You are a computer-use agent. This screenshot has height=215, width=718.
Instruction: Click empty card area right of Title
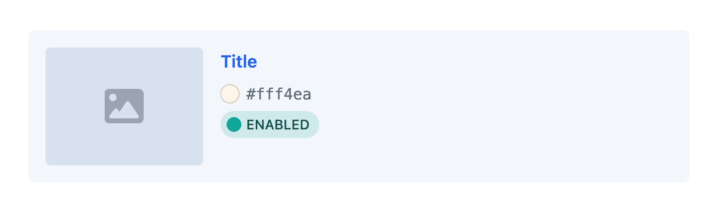click(452, 62)
